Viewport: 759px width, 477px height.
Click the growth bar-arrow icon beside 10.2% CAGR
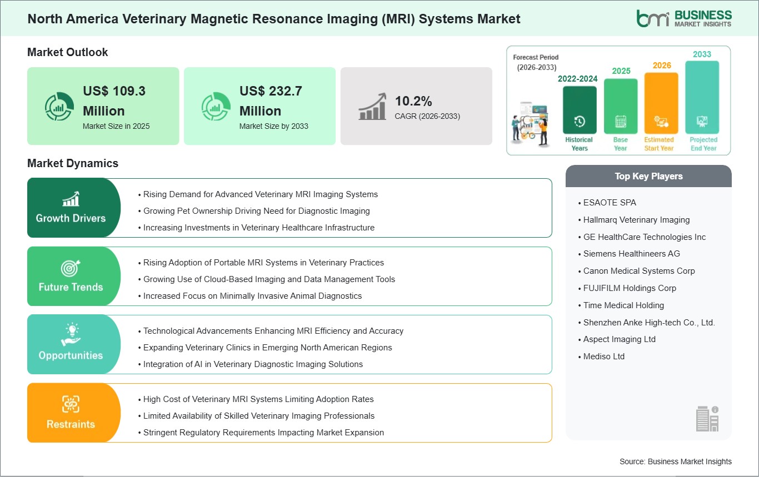click(372, 106)
